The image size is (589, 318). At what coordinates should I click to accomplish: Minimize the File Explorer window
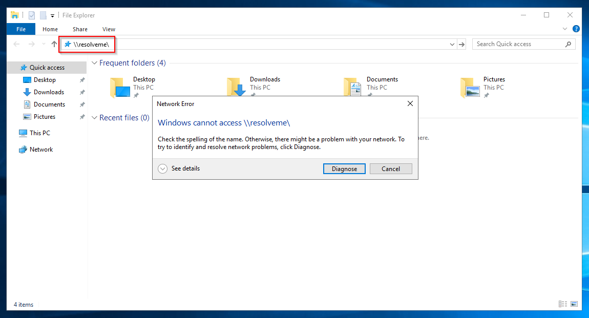pyautogui.click(x=523, y=15)
